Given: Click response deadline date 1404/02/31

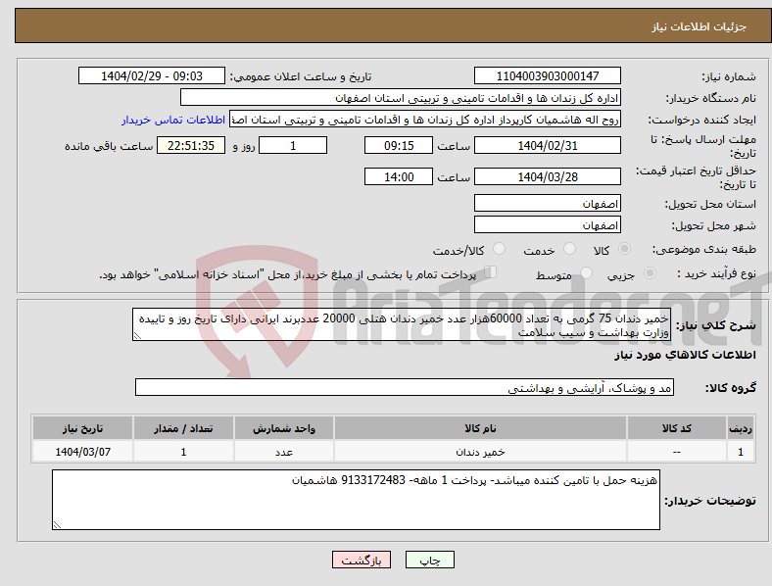Looking at the screenshot, I should coord(547,145).
